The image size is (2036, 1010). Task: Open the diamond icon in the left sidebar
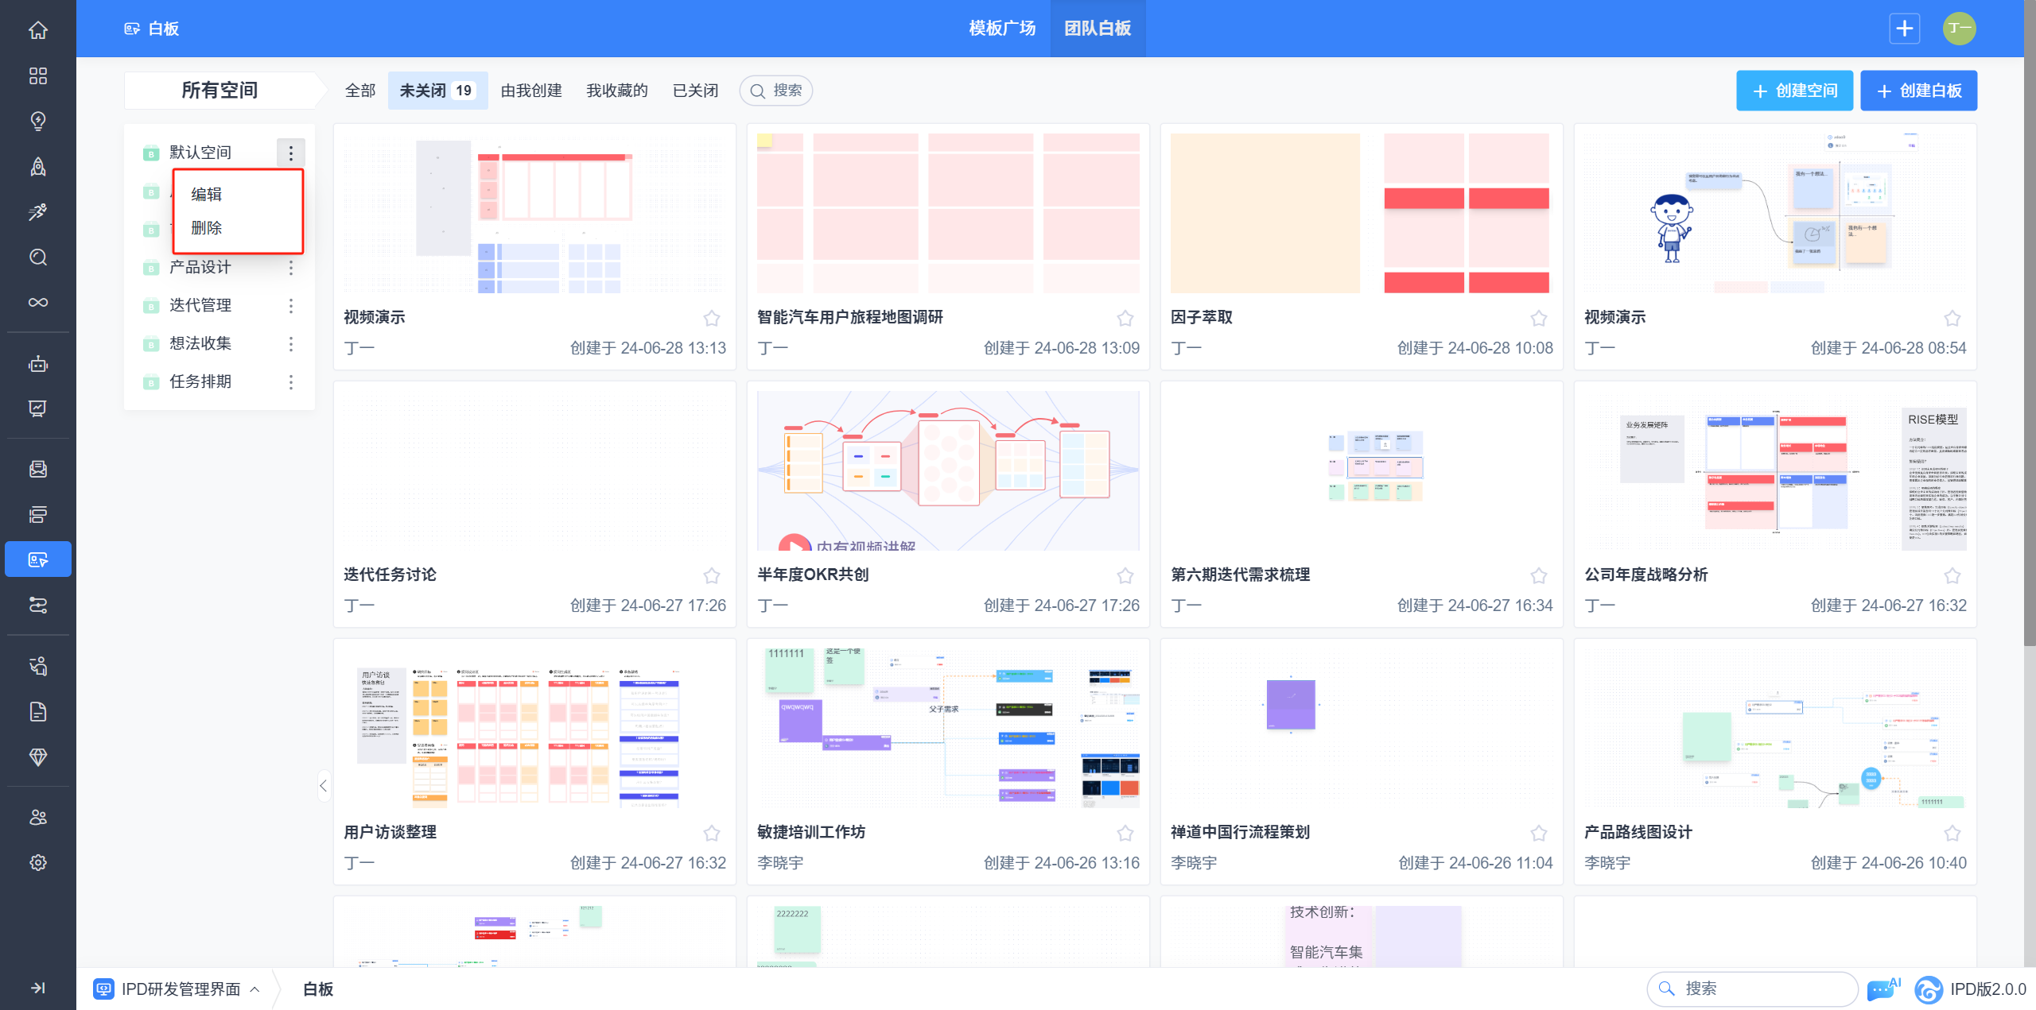click(37, 757)
